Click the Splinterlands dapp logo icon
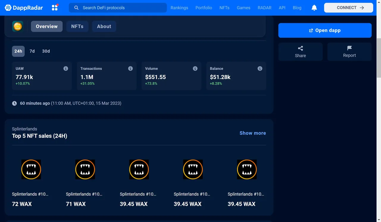The height and width of the screenshot is (222, 381). (18, 26)
